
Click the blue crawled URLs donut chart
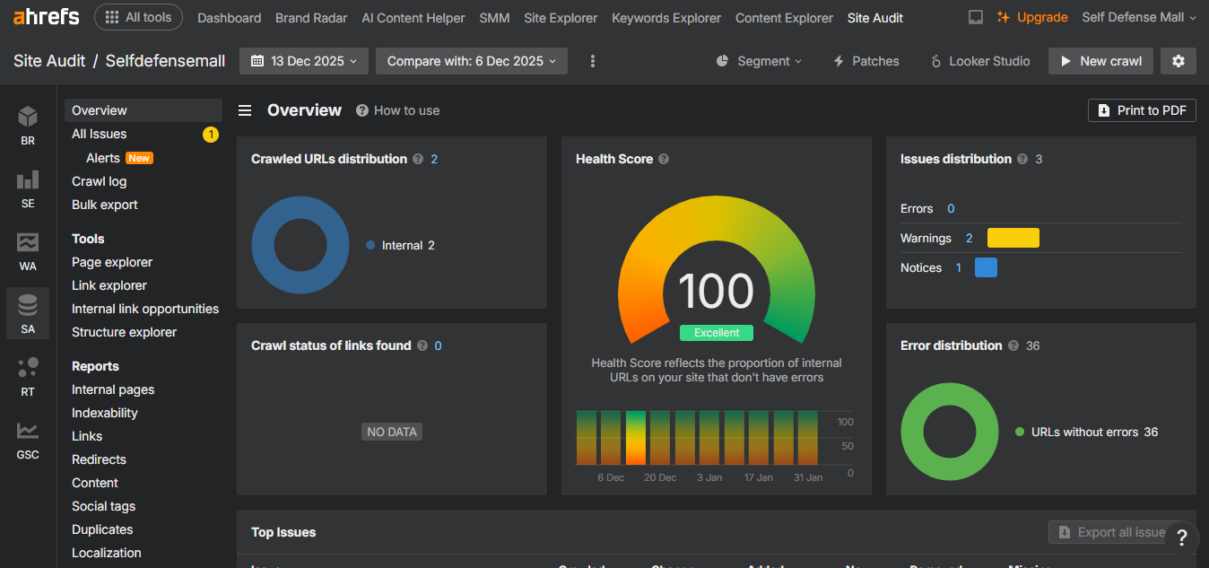click(x=300, y=245)
